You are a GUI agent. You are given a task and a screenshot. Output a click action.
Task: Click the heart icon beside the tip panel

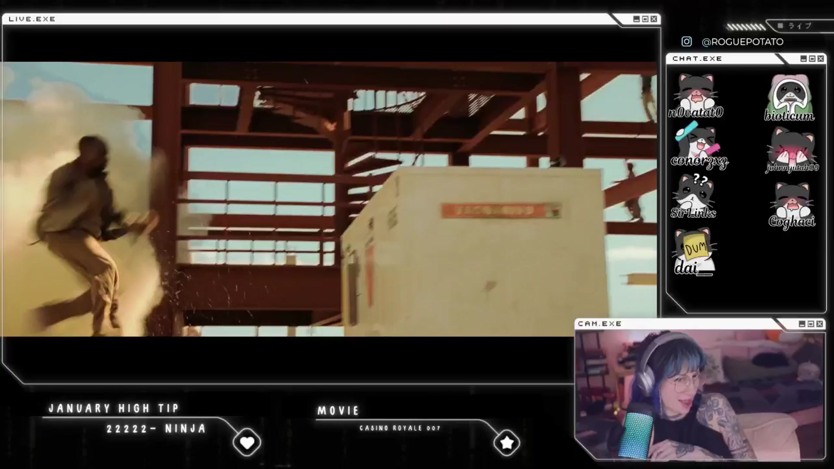pos(247,443)
